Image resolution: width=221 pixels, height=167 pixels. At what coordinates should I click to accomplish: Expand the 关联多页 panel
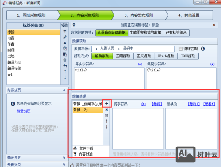point(64,164)
